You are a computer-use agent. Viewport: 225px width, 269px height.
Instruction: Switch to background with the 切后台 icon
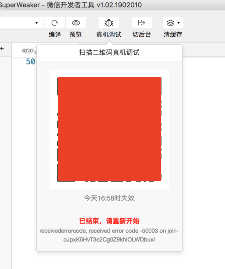coord(142,23)
